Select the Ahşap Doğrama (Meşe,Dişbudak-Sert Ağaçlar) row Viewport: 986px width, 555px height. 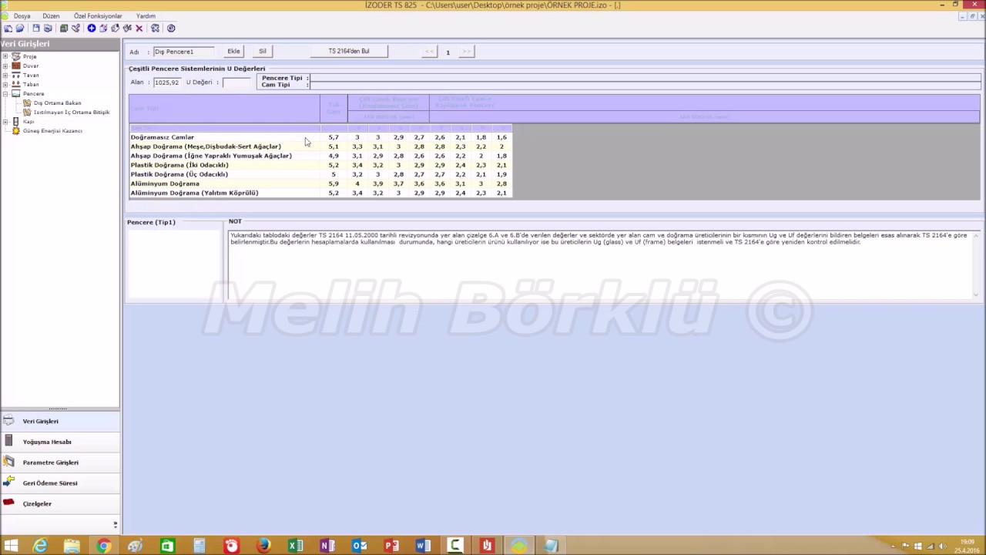point(320,146)
